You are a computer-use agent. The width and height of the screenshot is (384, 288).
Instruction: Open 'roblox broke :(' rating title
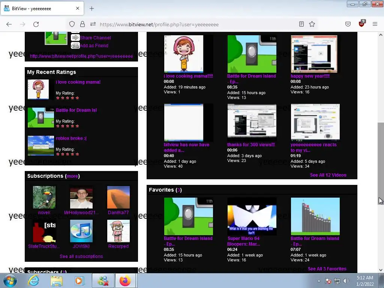tap(71, 138)
